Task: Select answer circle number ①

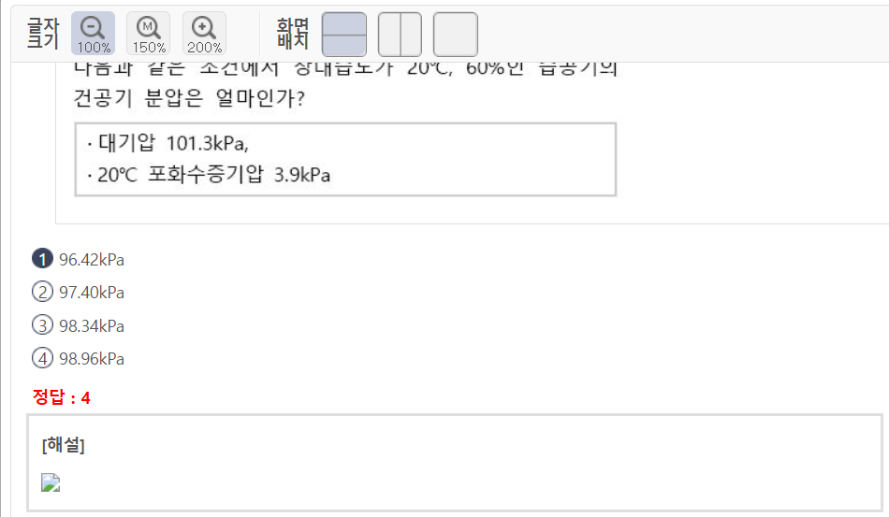Action: click(42, 259)
